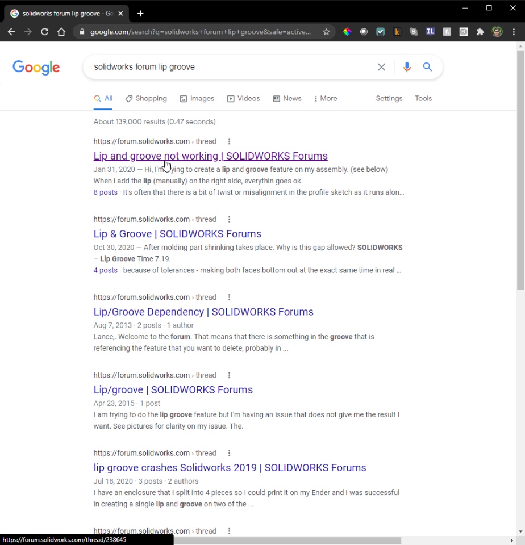525x545 pixels.
Task: Open the Chrome profile avatar
Action: 497,32
